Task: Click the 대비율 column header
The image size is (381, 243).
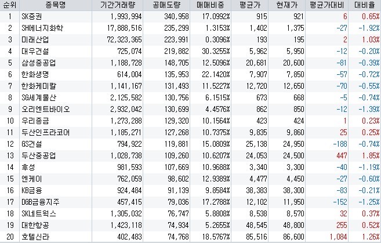Action: pyautogui.click(x=365, y=5)
